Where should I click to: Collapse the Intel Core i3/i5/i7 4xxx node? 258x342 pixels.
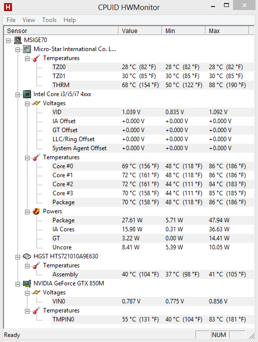(17, 95)
